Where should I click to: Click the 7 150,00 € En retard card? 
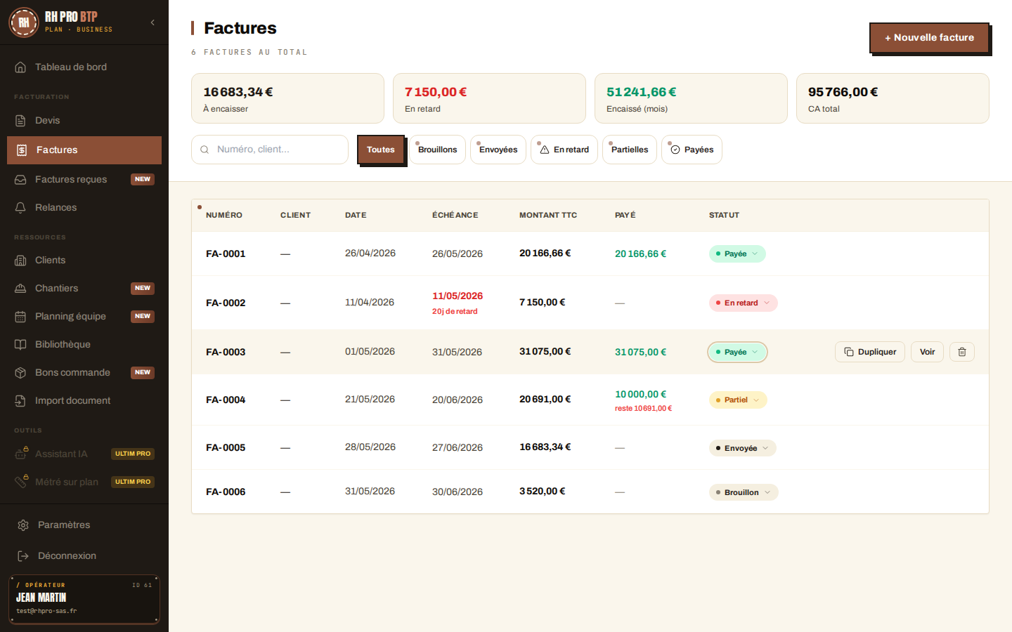(489, 98)
